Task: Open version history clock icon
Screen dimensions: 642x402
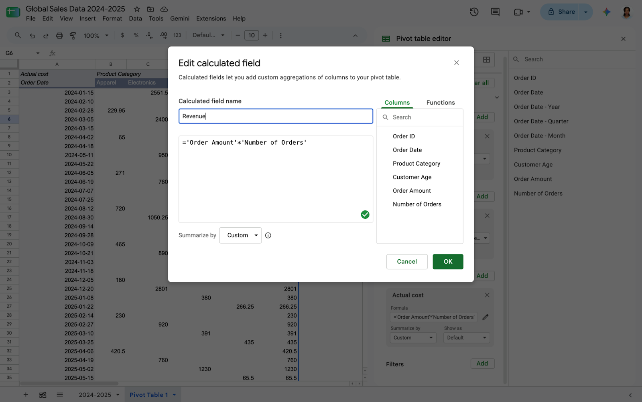Action: (474, 12)
